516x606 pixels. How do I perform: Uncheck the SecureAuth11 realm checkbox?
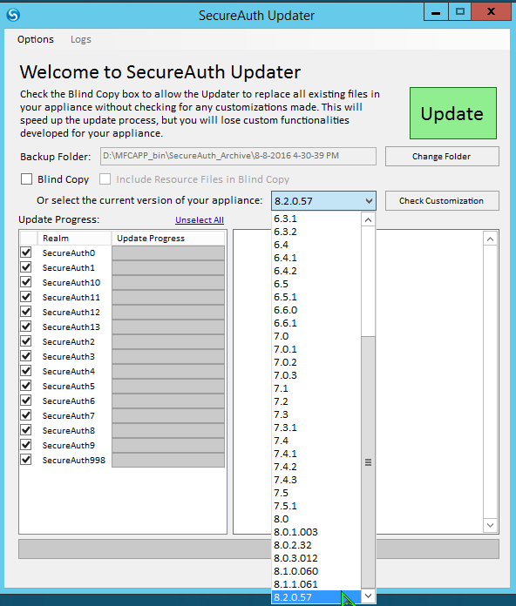(26, 297)
